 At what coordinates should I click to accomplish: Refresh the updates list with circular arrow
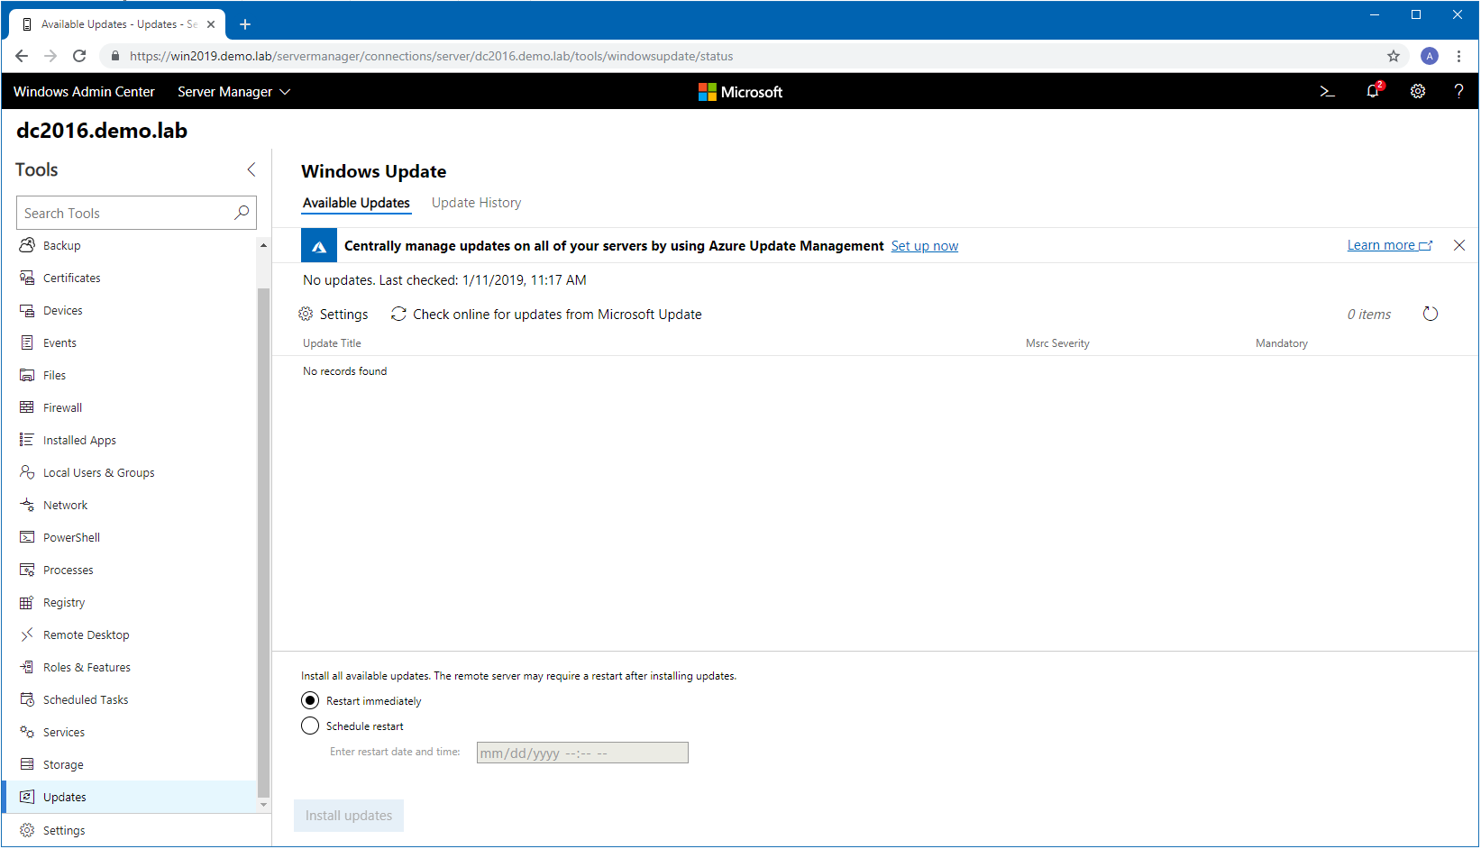(x=1431, y=314)
